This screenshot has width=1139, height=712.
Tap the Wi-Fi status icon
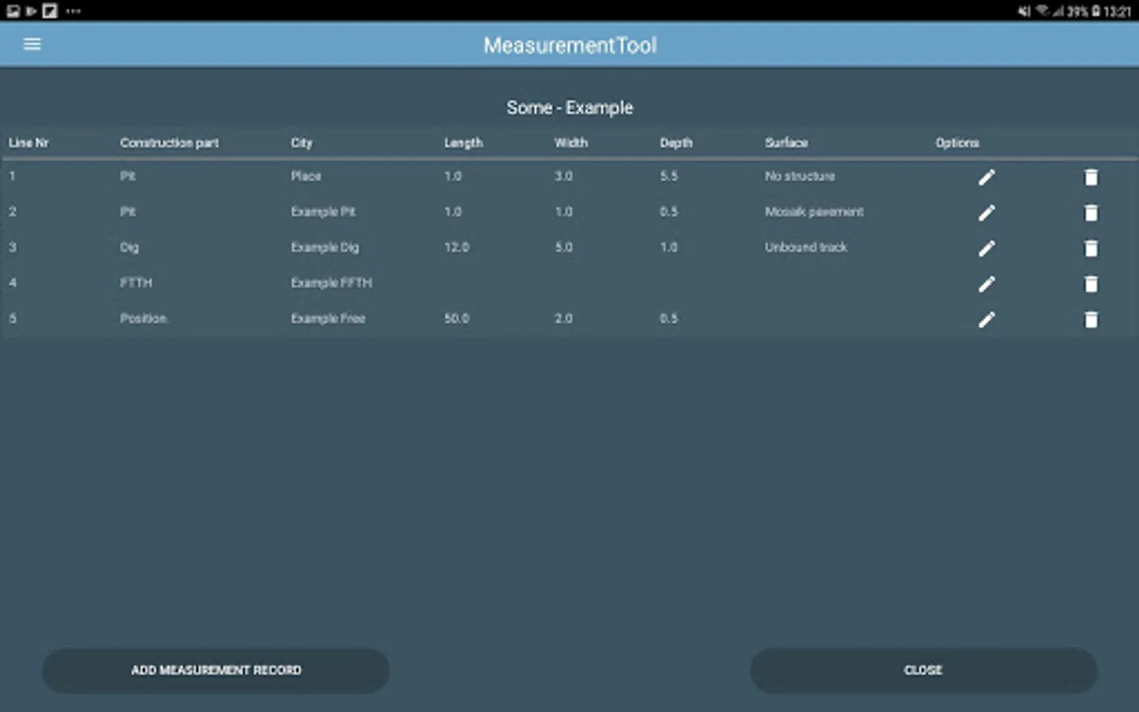coord(1043,11)
